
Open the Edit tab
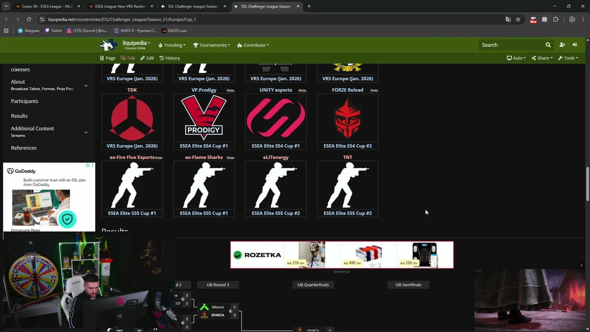(147, 58)
